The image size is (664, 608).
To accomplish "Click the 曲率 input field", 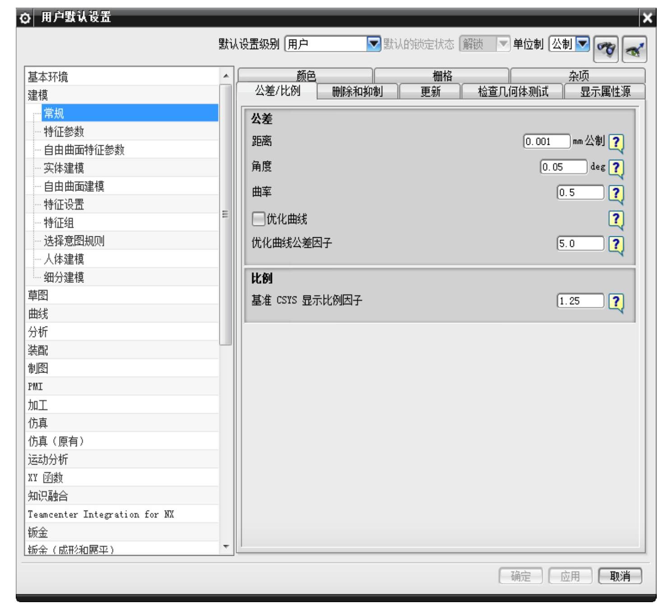I will 580,193.
